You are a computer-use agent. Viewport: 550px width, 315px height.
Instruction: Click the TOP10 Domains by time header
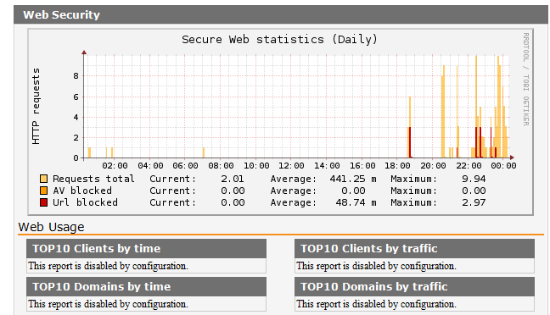(x=146, y=287)
